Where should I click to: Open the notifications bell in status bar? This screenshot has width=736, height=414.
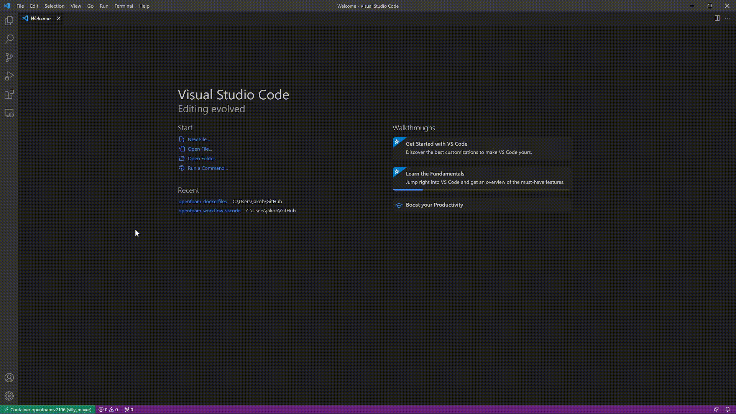coord(727,409)
